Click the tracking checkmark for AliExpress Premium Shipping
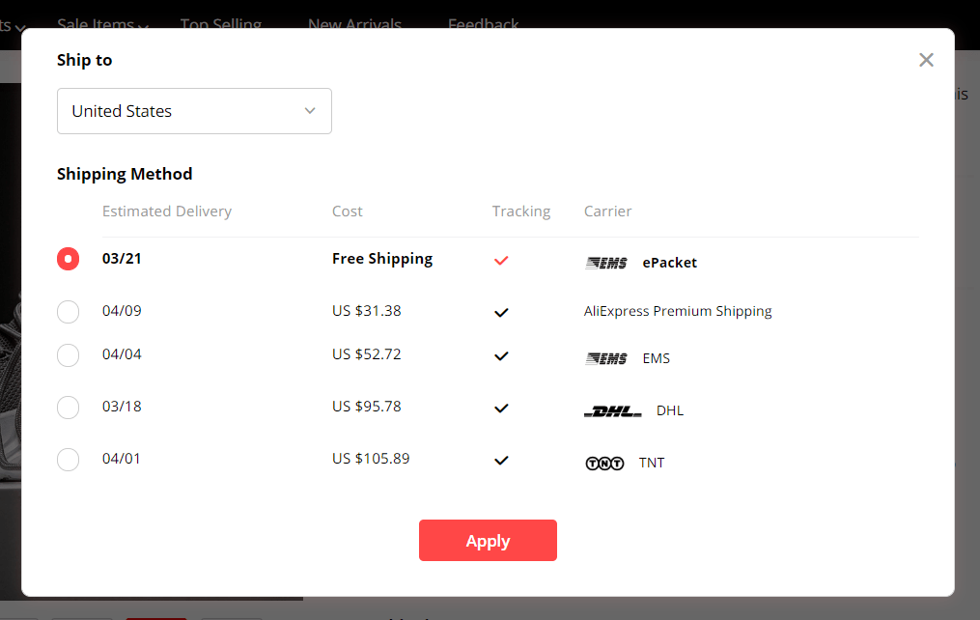The image size is (980, 620). [501, 313]
